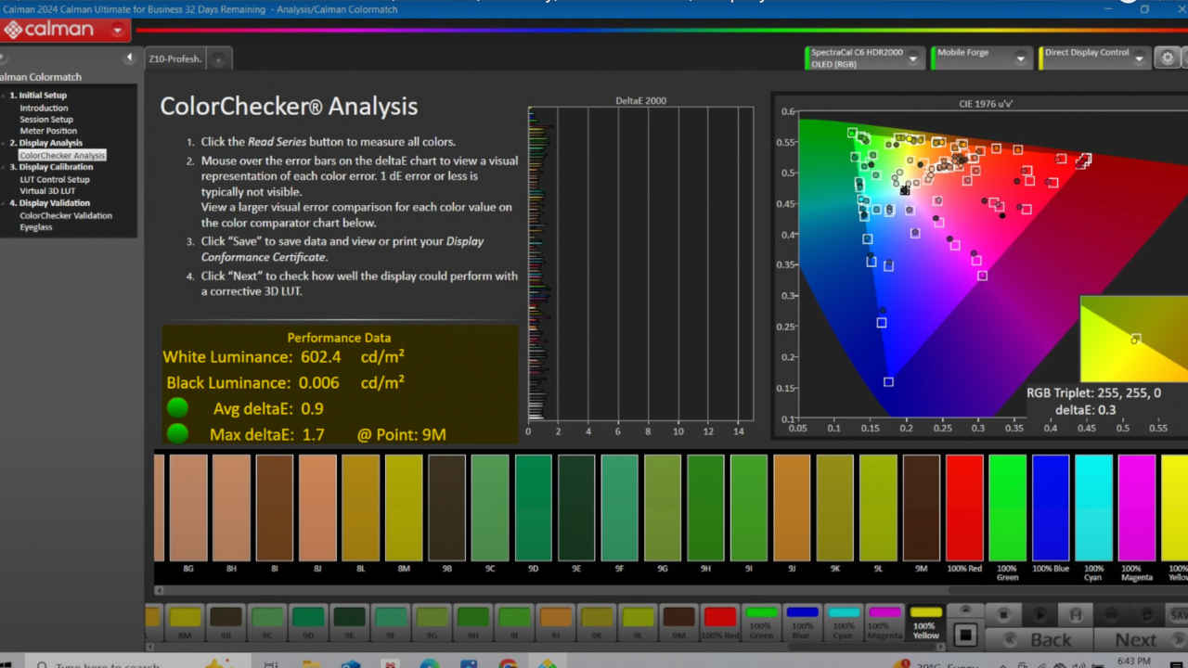This screenshot has width=1188, height=668.
Task: Click the 100% Magenta comparator swatch
Action: click(x=1136, y=507)
